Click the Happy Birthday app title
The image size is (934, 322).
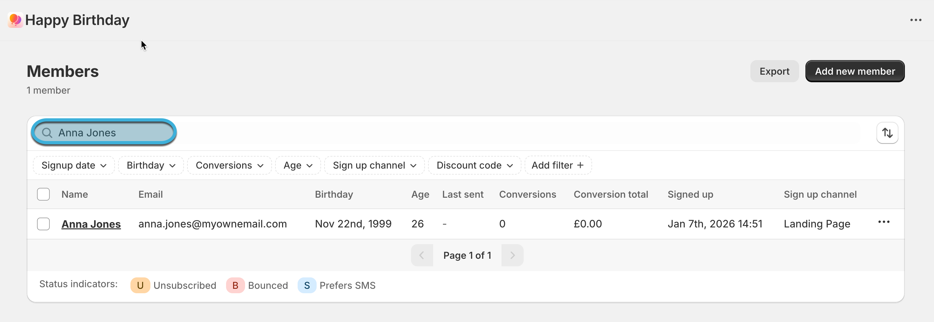(x=77, y=20)
